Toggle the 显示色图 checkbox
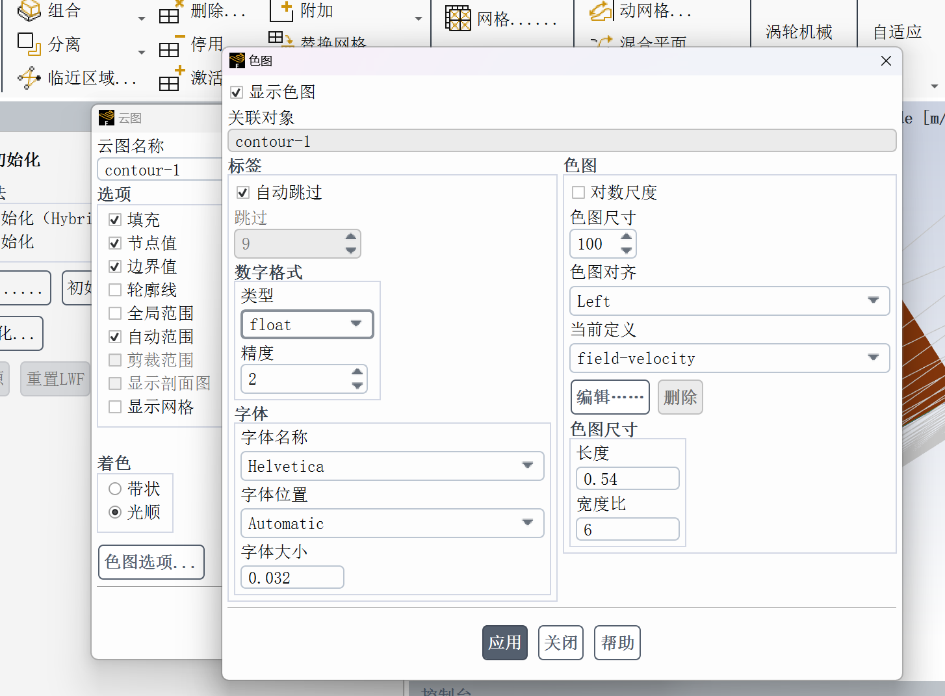945x696 pixels. pos(237,92)
